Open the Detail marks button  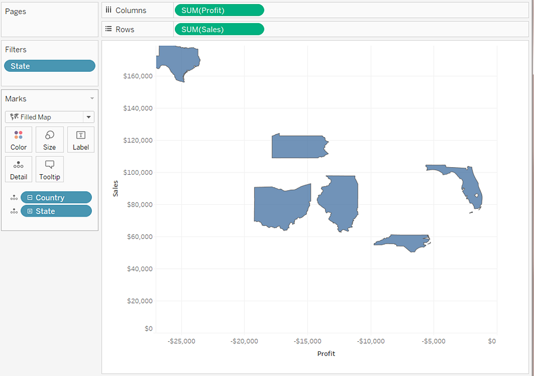[x=18, y=169]
